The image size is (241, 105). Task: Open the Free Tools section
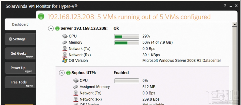coord(19,82)
